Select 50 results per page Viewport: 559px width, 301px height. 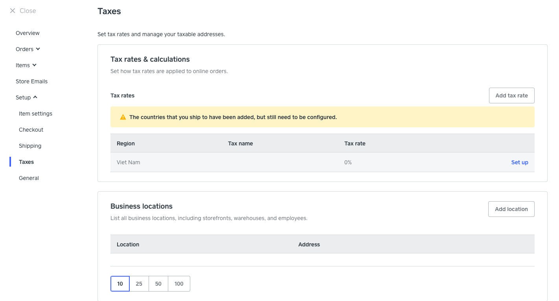(158, 283)
